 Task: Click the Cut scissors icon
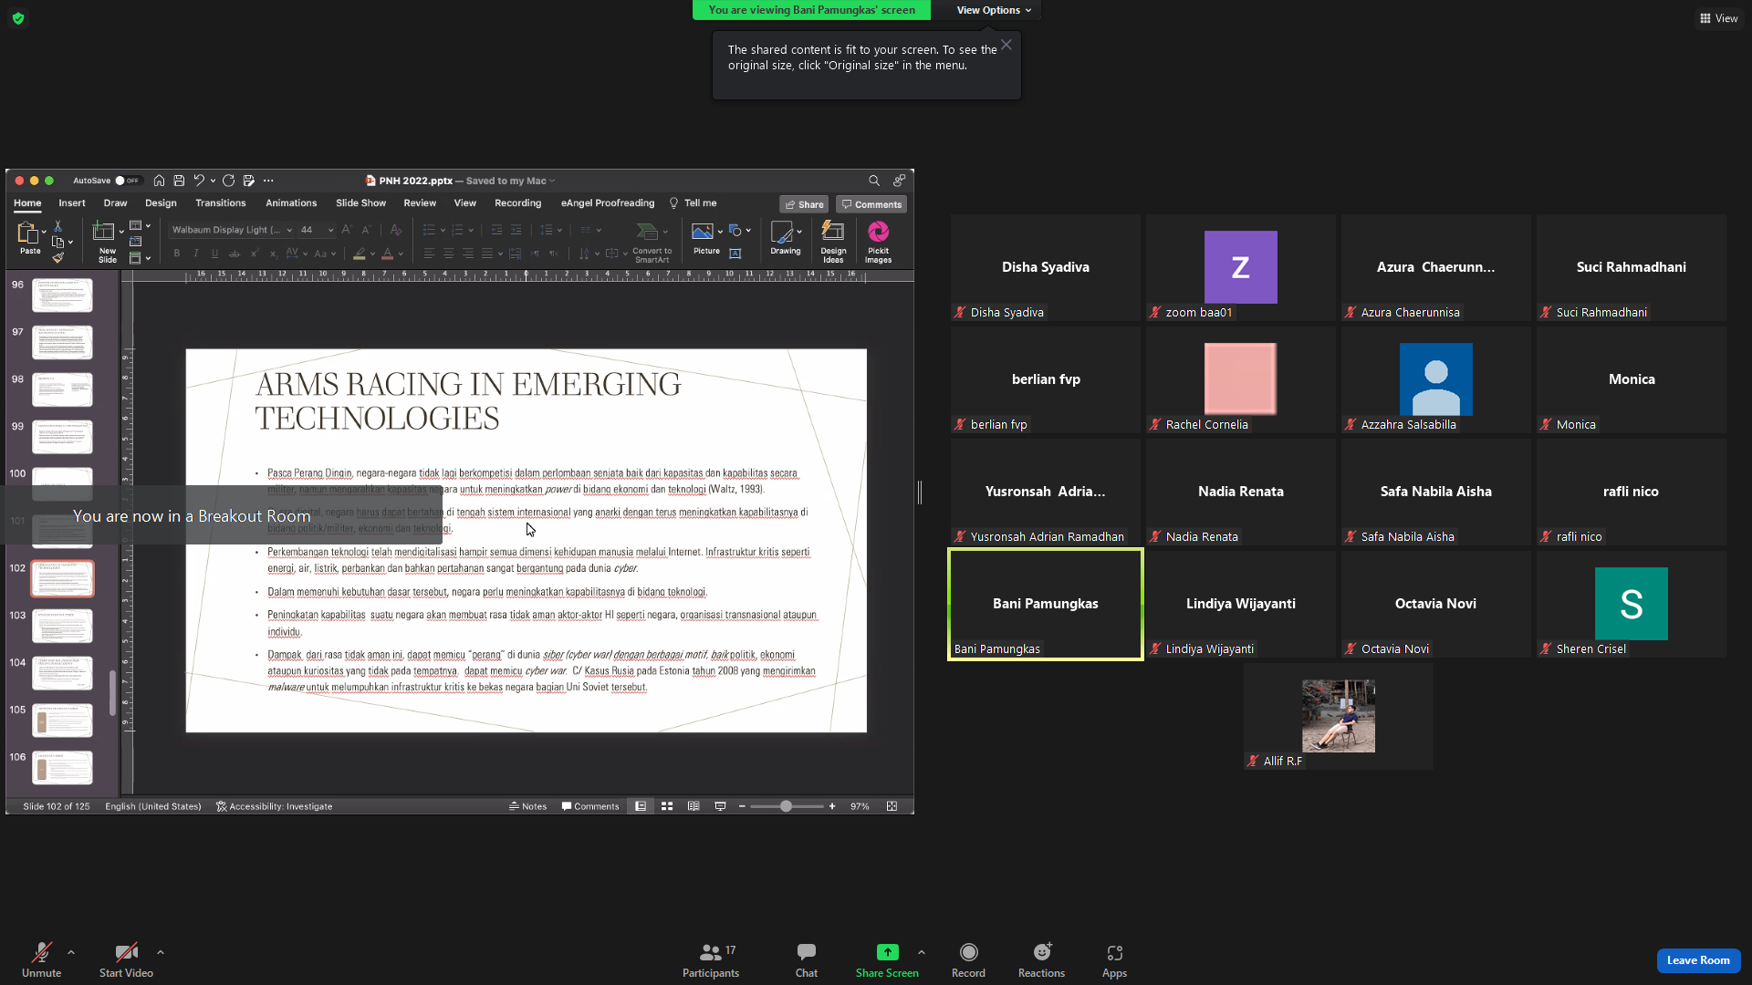tap(57, 225)
